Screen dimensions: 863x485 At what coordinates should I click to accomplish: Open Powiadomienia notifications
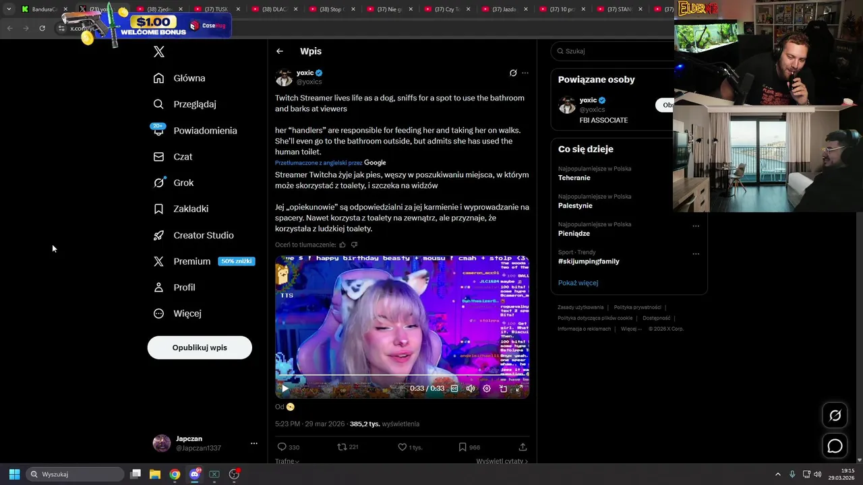click(x=195, y=131)
